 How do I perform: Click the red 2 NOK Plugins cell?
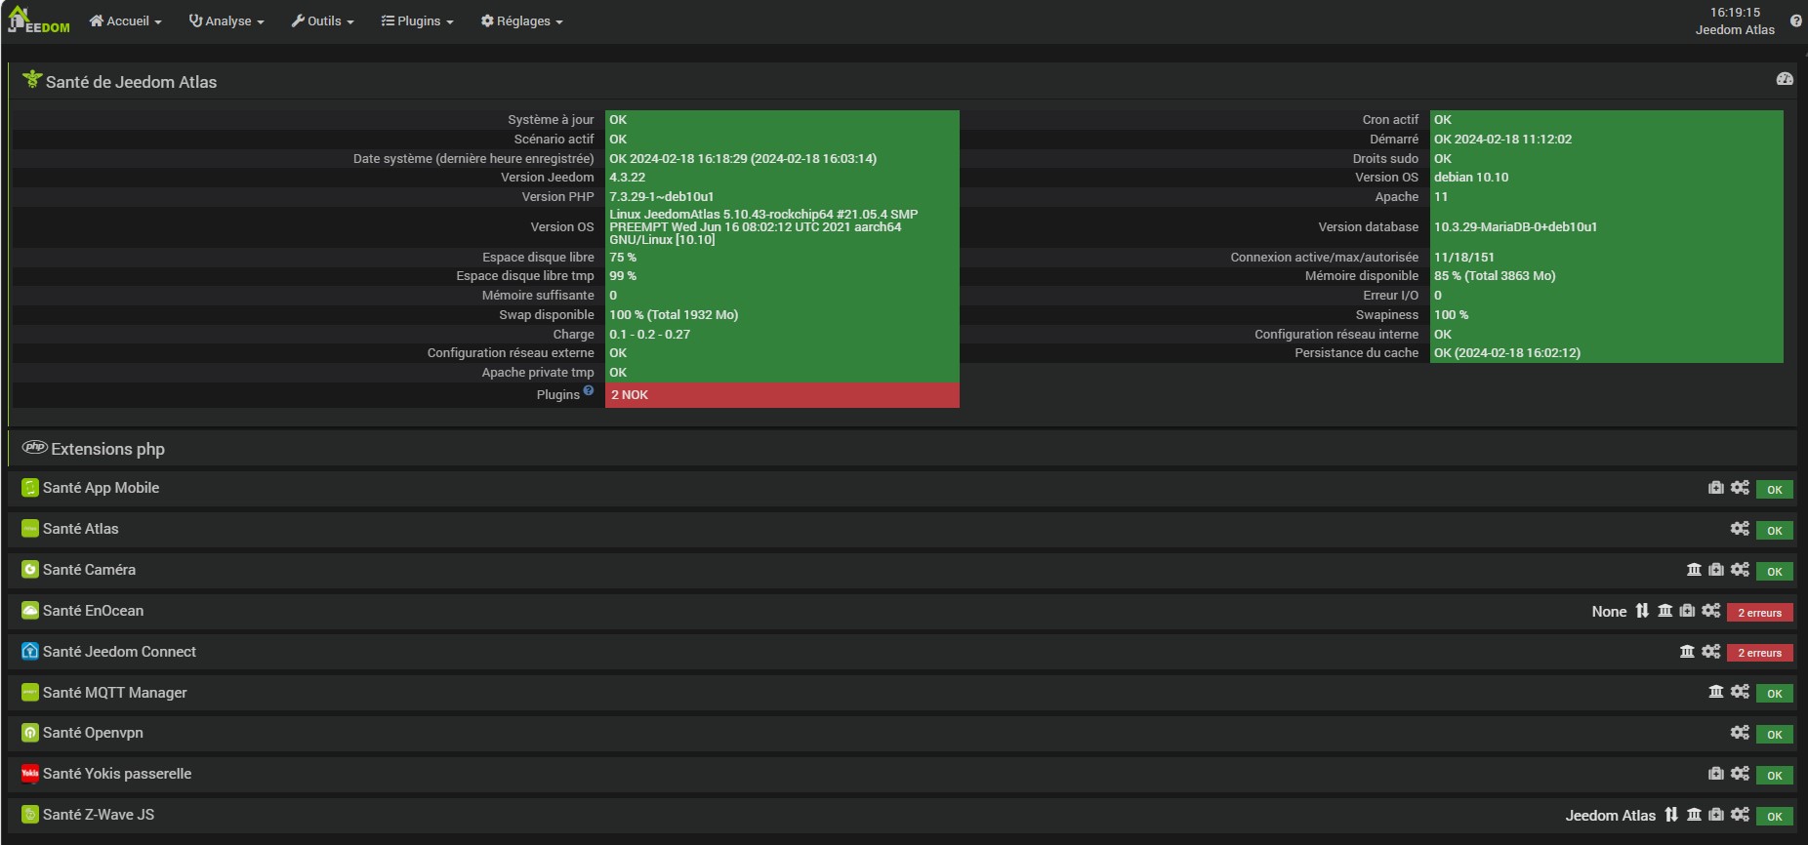782,395
